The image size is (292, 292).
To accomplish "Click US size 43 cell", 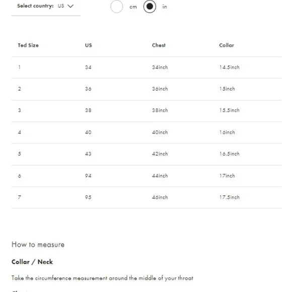I will [x=88, y=154].
